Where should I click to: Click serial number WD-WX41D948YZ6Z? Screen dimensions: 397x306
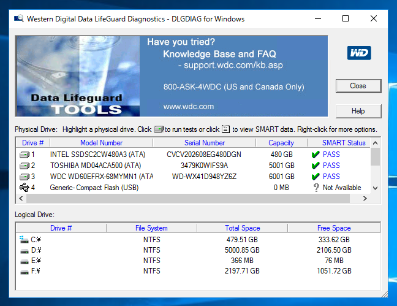click(x=204, y=177)
